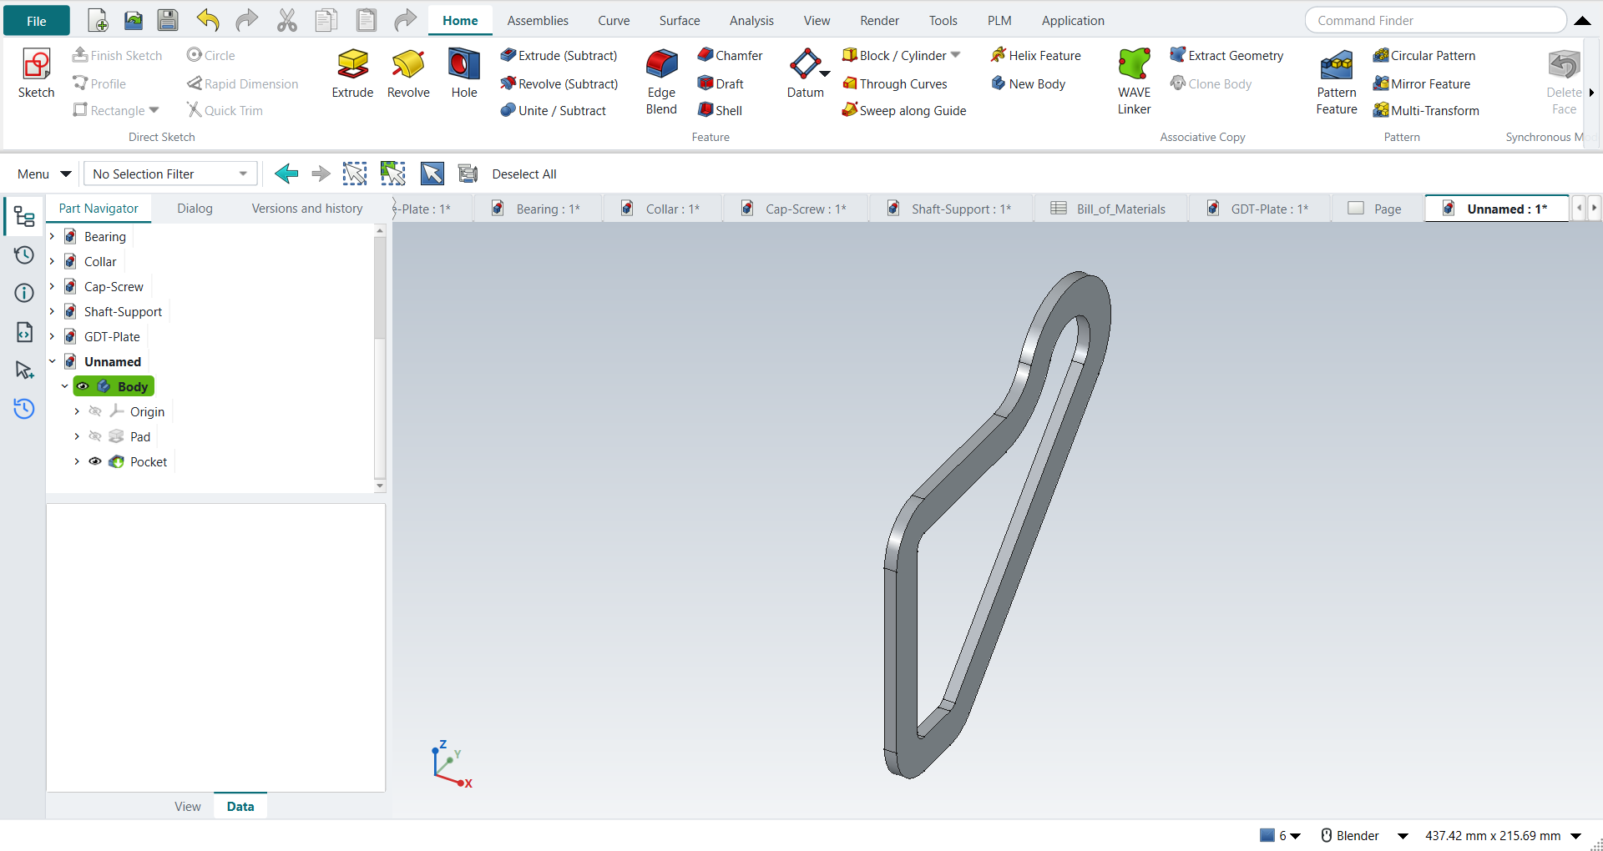Click Extract Geometry

pos(1226,55)
